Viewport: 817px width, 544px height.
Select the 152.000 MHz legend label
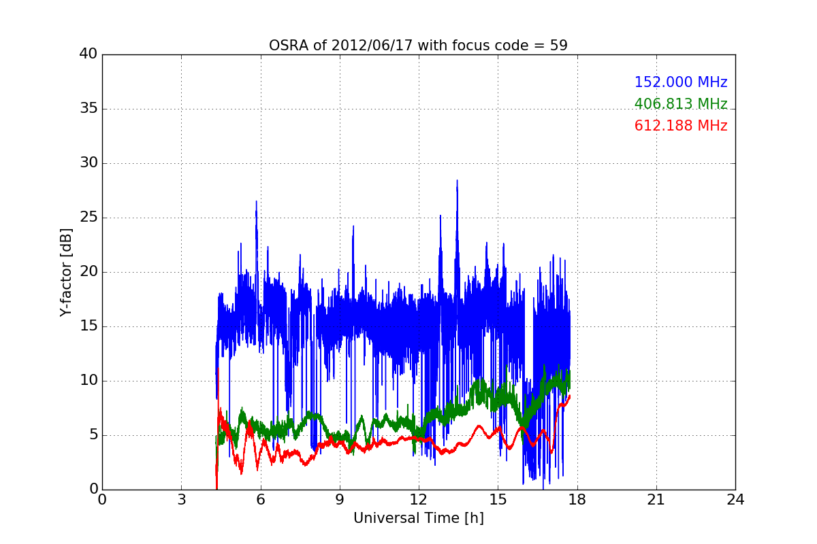coord(681,82)
